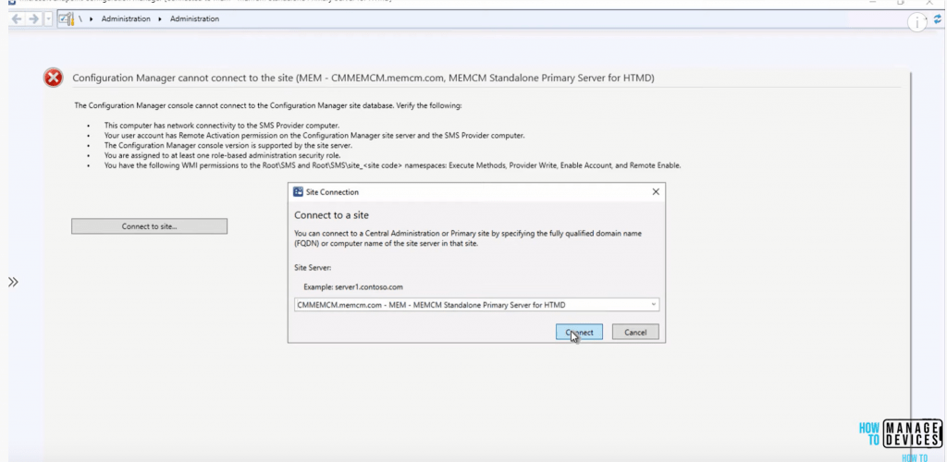
Task: Click the Remote Activation permission bullet
Action: [314, 135]
